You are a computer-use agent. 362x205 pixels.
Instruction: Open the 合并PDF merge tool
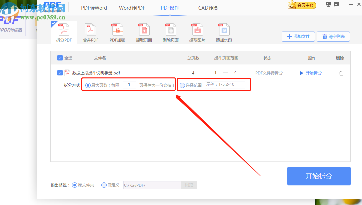click(90, 32)
